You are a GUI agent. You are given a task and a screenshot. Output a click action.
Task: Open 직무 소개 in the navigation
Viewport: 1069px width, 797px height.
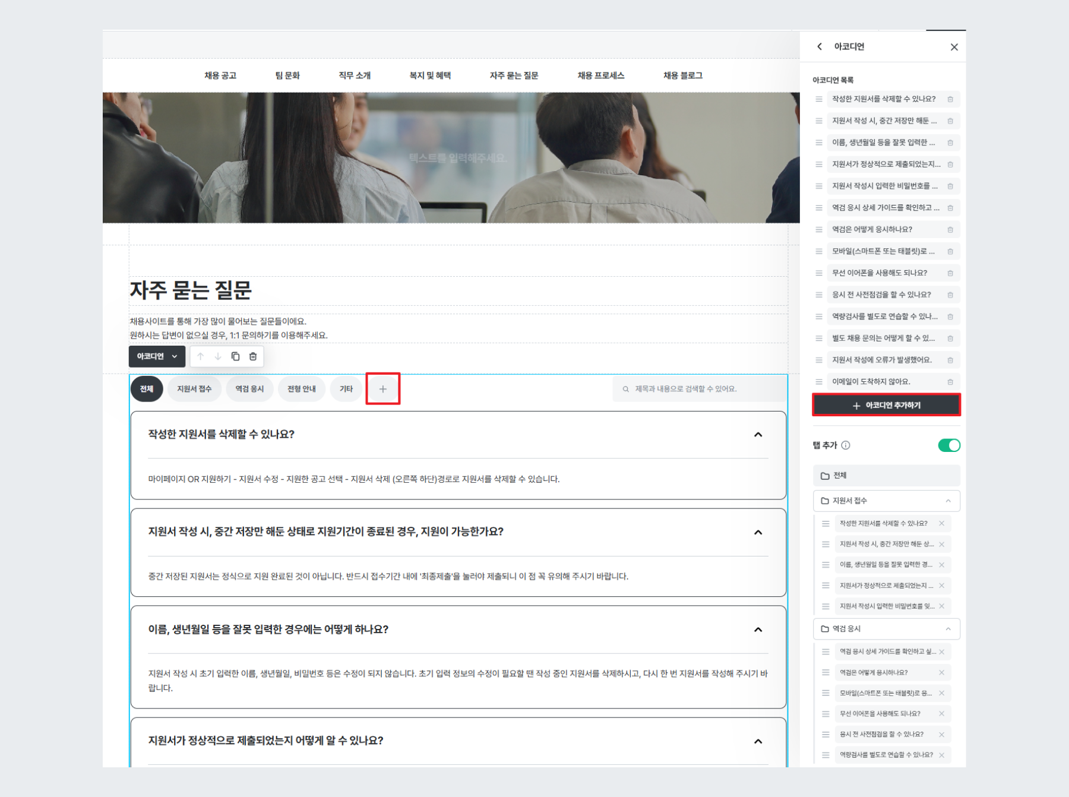[x=355, y=75]
